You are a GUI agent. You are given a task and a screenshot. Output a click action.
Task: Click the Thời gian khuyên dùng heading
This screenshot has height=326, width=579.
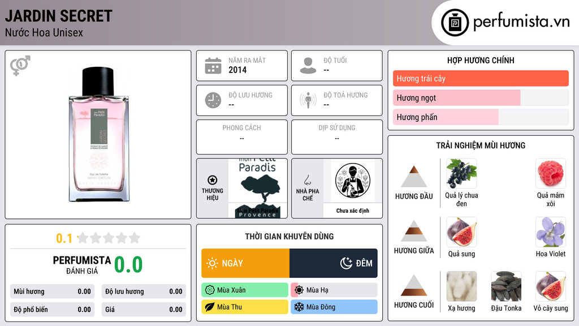click(289, 237)
